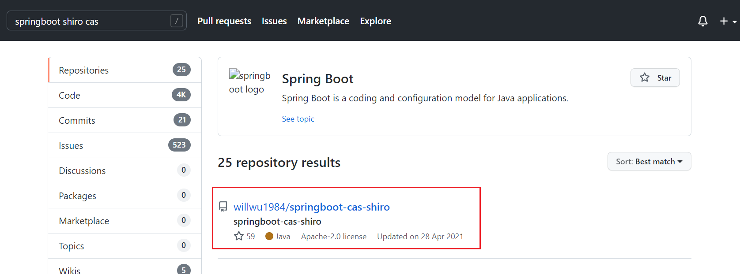Viewport: 740px width, 274px height.
Task: Open Pull requests in the top navigation
Action: [x=224, y=21]
